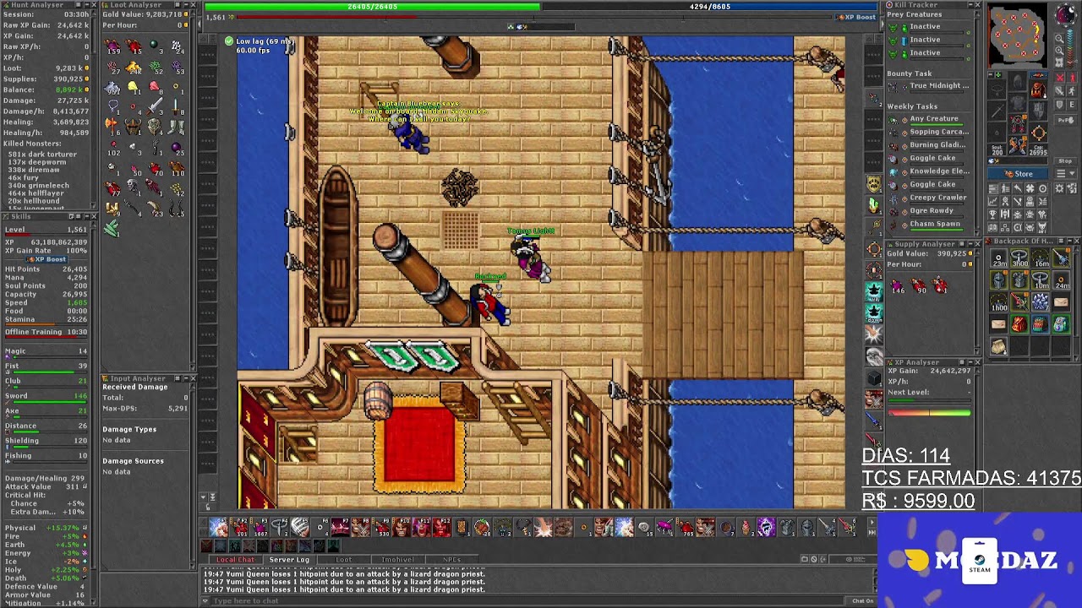Viewport: 1082px width, 608px height.
Task: Toggle the Chat On button
Action: tap(863, 600)
